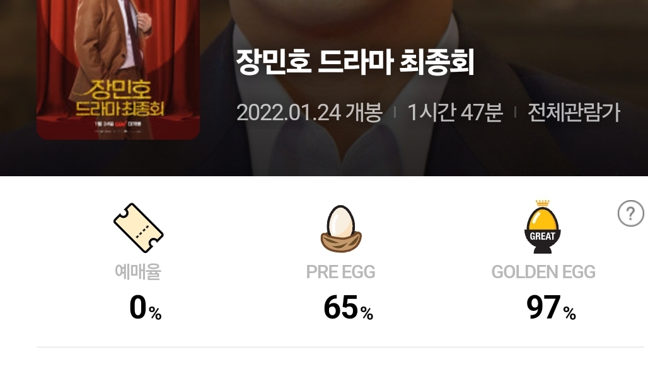Click the GOLDEN EGG label
The height and width of the screenshot is (377, 648).
pos(543,273)
